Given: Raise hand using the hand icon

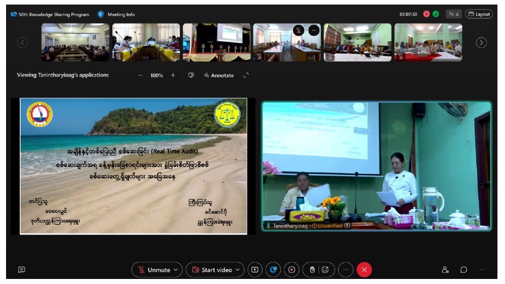Looking at the screenshot, I should click(312, 270).
